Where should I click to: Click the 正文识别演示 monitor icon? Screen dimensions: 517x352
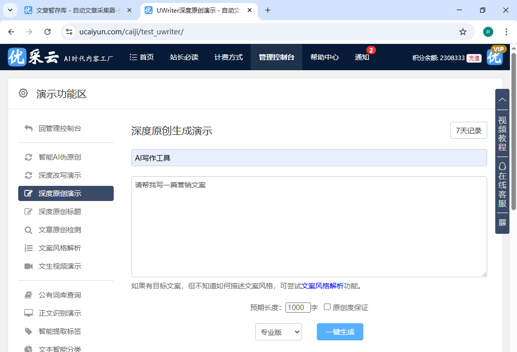pos(29,313)
